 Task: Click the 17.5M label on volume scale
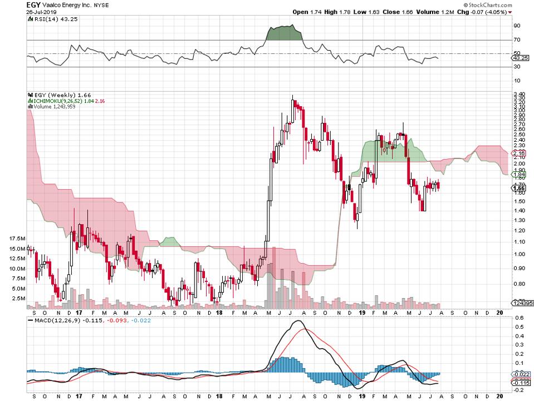17,239
